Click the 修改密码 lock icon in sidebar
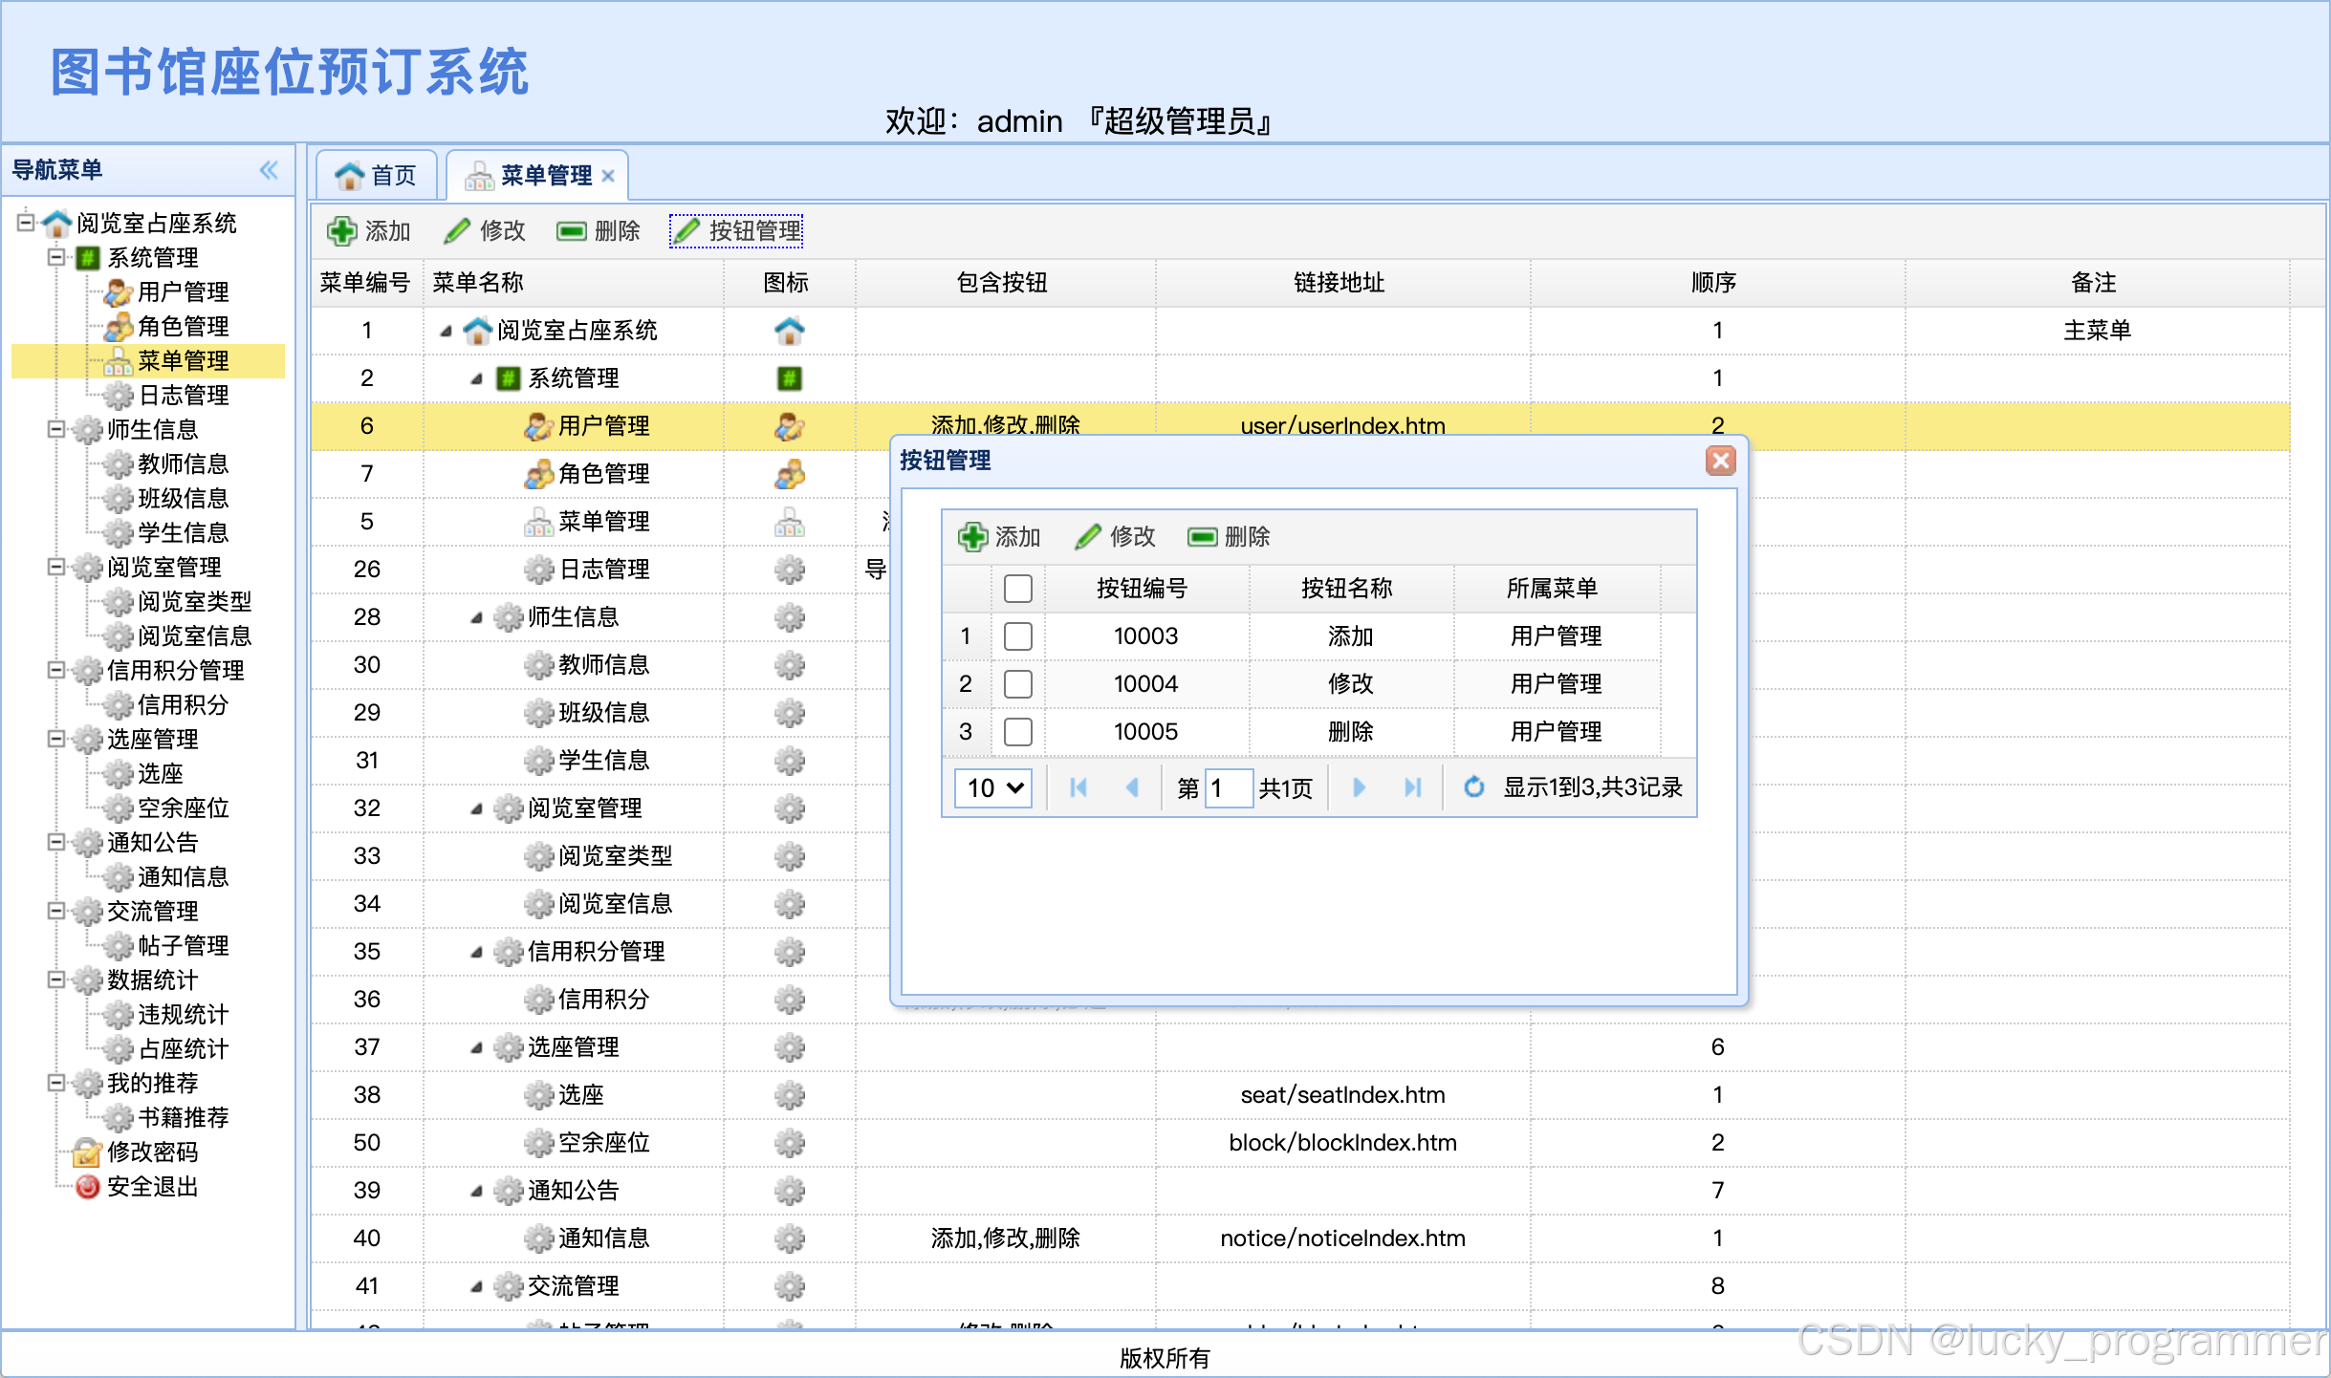The width and height of the screenshot is (2331, 1378). point(87,1152)
